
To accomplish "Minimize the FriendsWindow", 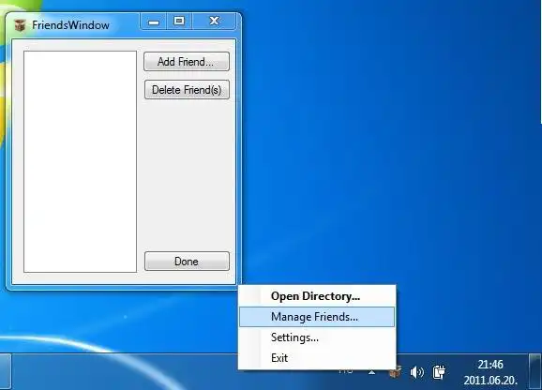I will coord(154,22).
